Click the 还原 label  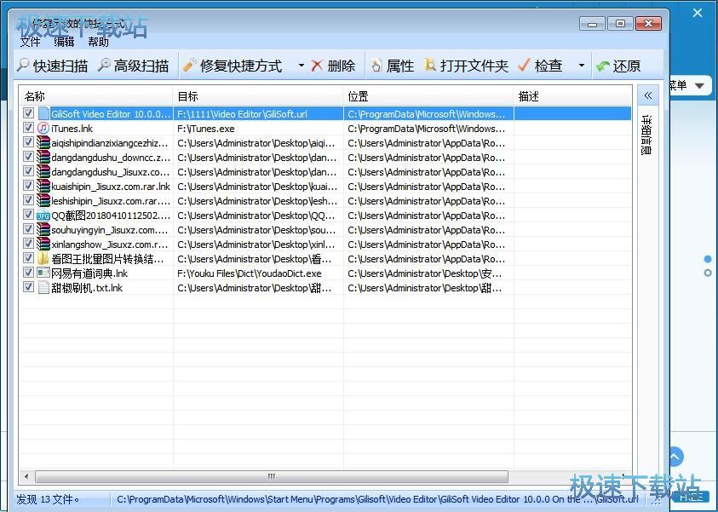(626, 66)
